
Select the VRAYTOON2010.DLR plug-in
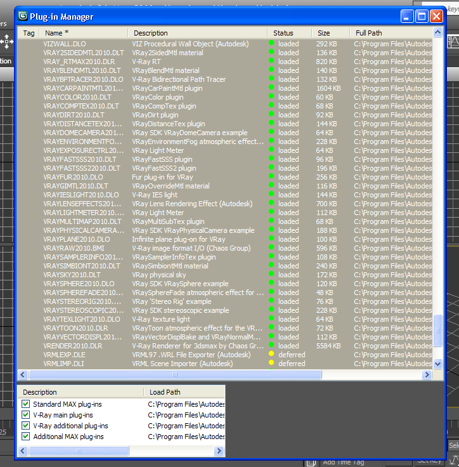click(224, 328)
